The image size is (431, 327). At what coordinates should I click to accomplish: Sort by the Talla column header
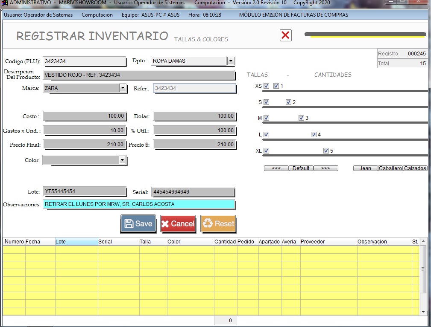153,242
